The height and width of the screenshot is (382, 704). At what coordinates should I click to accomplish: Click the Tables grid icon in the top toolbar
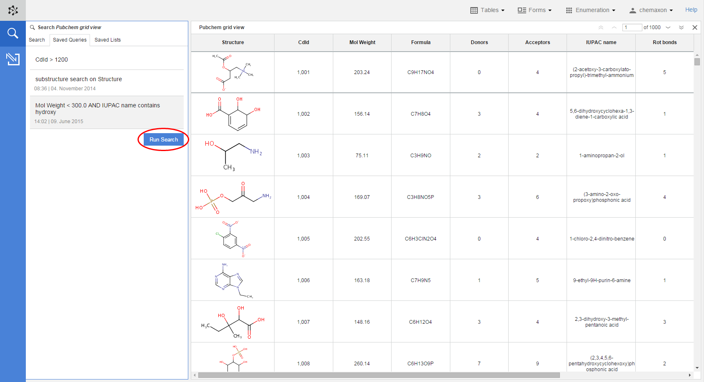point(474,10)
